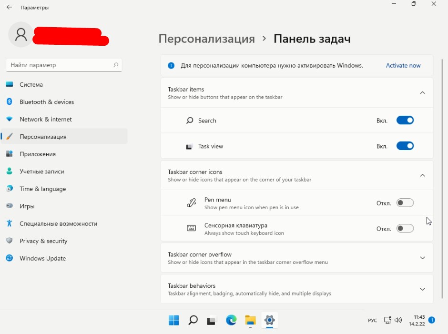Click the magnifier icon in search box

pos(115,65)
